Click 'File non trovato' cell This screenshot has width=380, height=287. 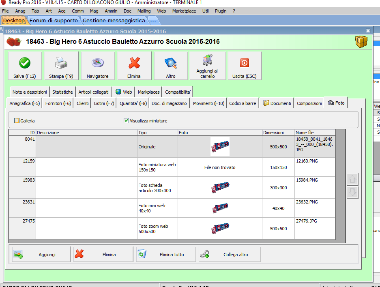220,167
